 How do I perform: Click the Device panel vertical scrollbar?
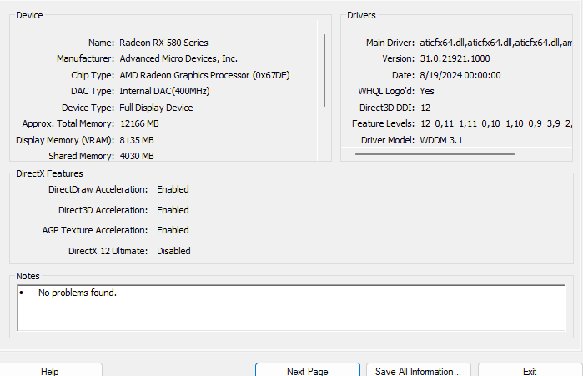tap(324, 71)
